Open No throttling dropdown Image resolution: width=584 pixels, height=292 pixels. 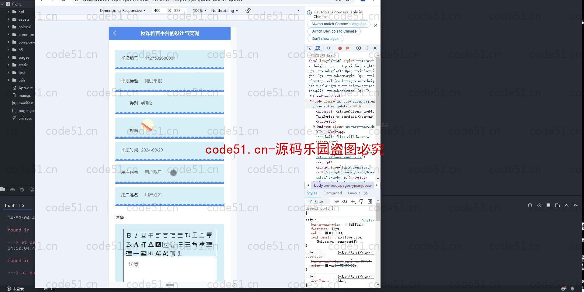[x=224, y=10]
